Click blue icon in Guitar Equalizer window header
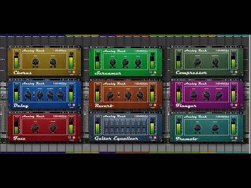 (x=159, y=113)
